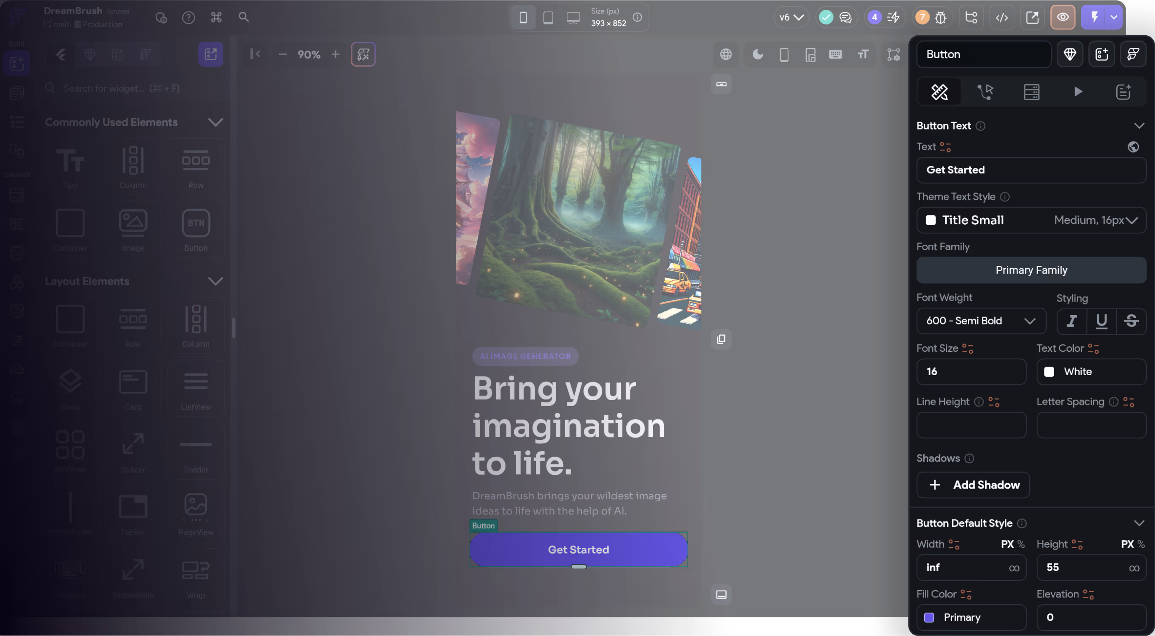Collapse the Button Text section

1139,126
